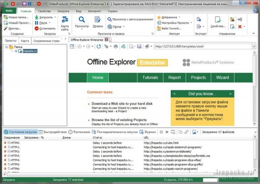The width and height of the screenshot is (260, 184).
Task: Click the Home page navigation button
Action: tap(97, 77)
